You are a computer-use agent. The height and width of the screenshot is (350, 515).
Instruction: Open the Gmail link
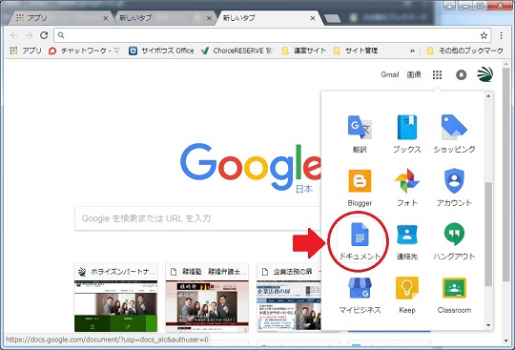point(389,74)
